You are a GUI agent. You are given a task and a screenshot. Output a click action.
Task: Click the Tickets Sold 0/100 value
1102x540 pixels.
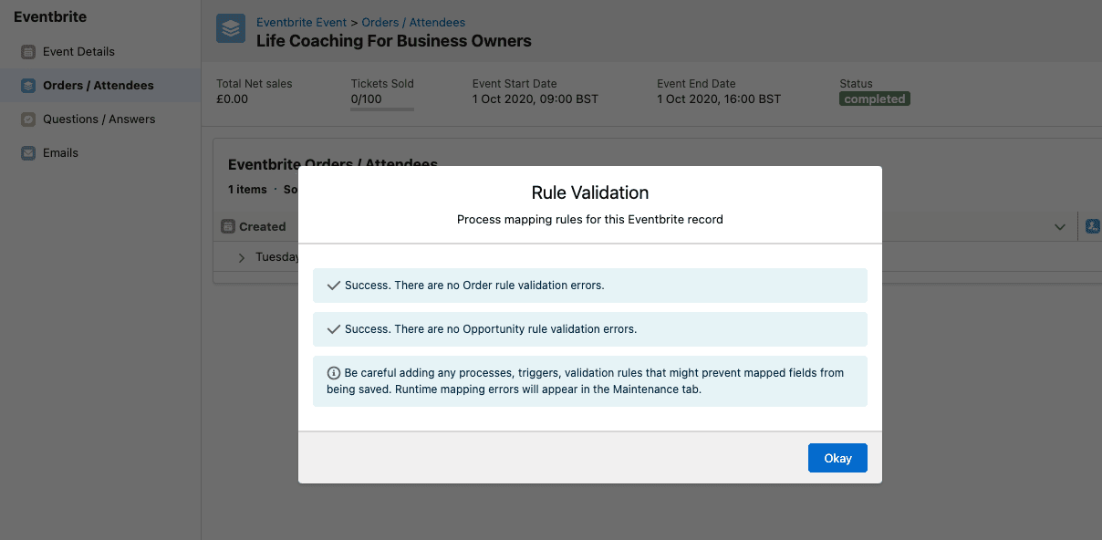[x=367, y=99]
